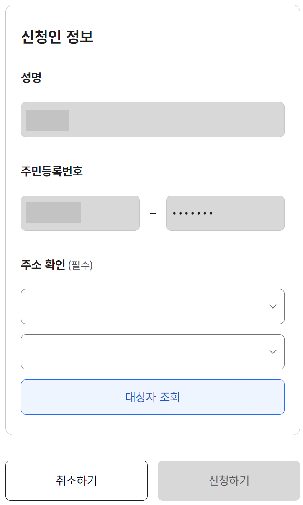
Task: Click the second address dropdown chevron
Action: click(x=272, y=352)
